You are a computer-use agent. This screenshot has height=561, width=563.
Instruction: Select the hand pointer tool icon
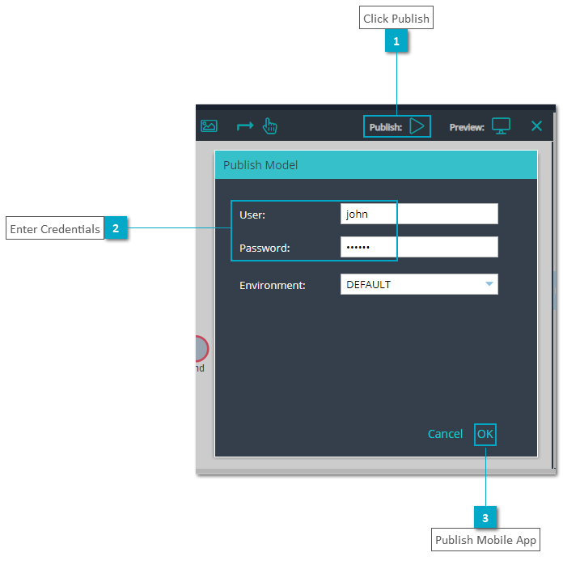coord(269,126)
